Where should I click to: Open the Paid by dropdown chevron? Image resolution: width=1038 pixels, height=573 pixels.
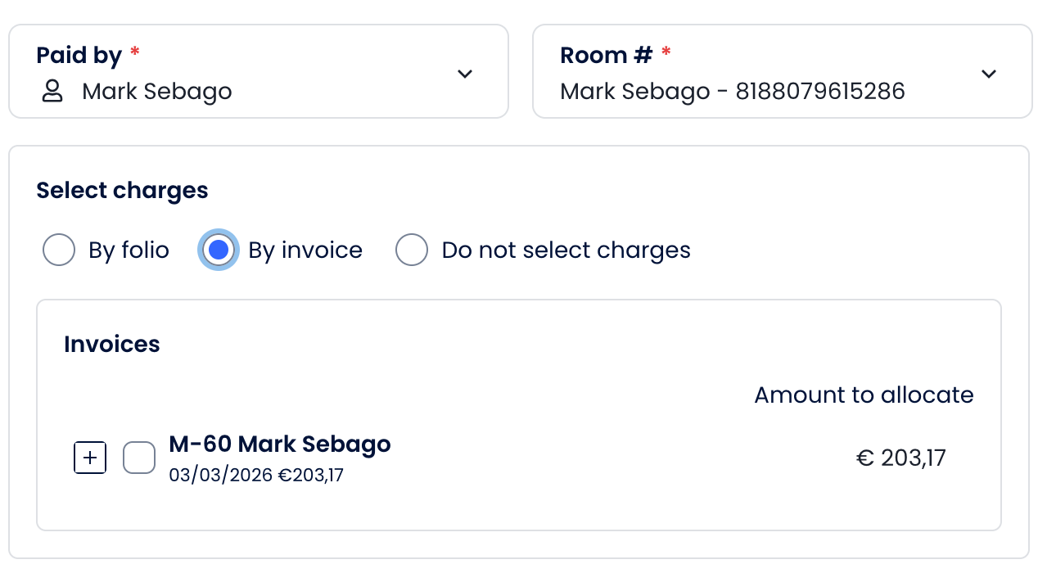click(465, 74)
